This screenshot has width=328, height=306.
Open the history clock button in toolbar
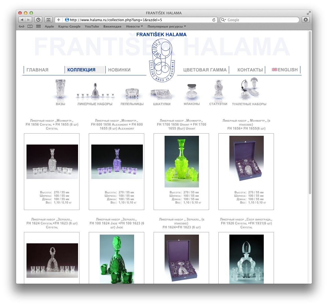tap(38, 20)
